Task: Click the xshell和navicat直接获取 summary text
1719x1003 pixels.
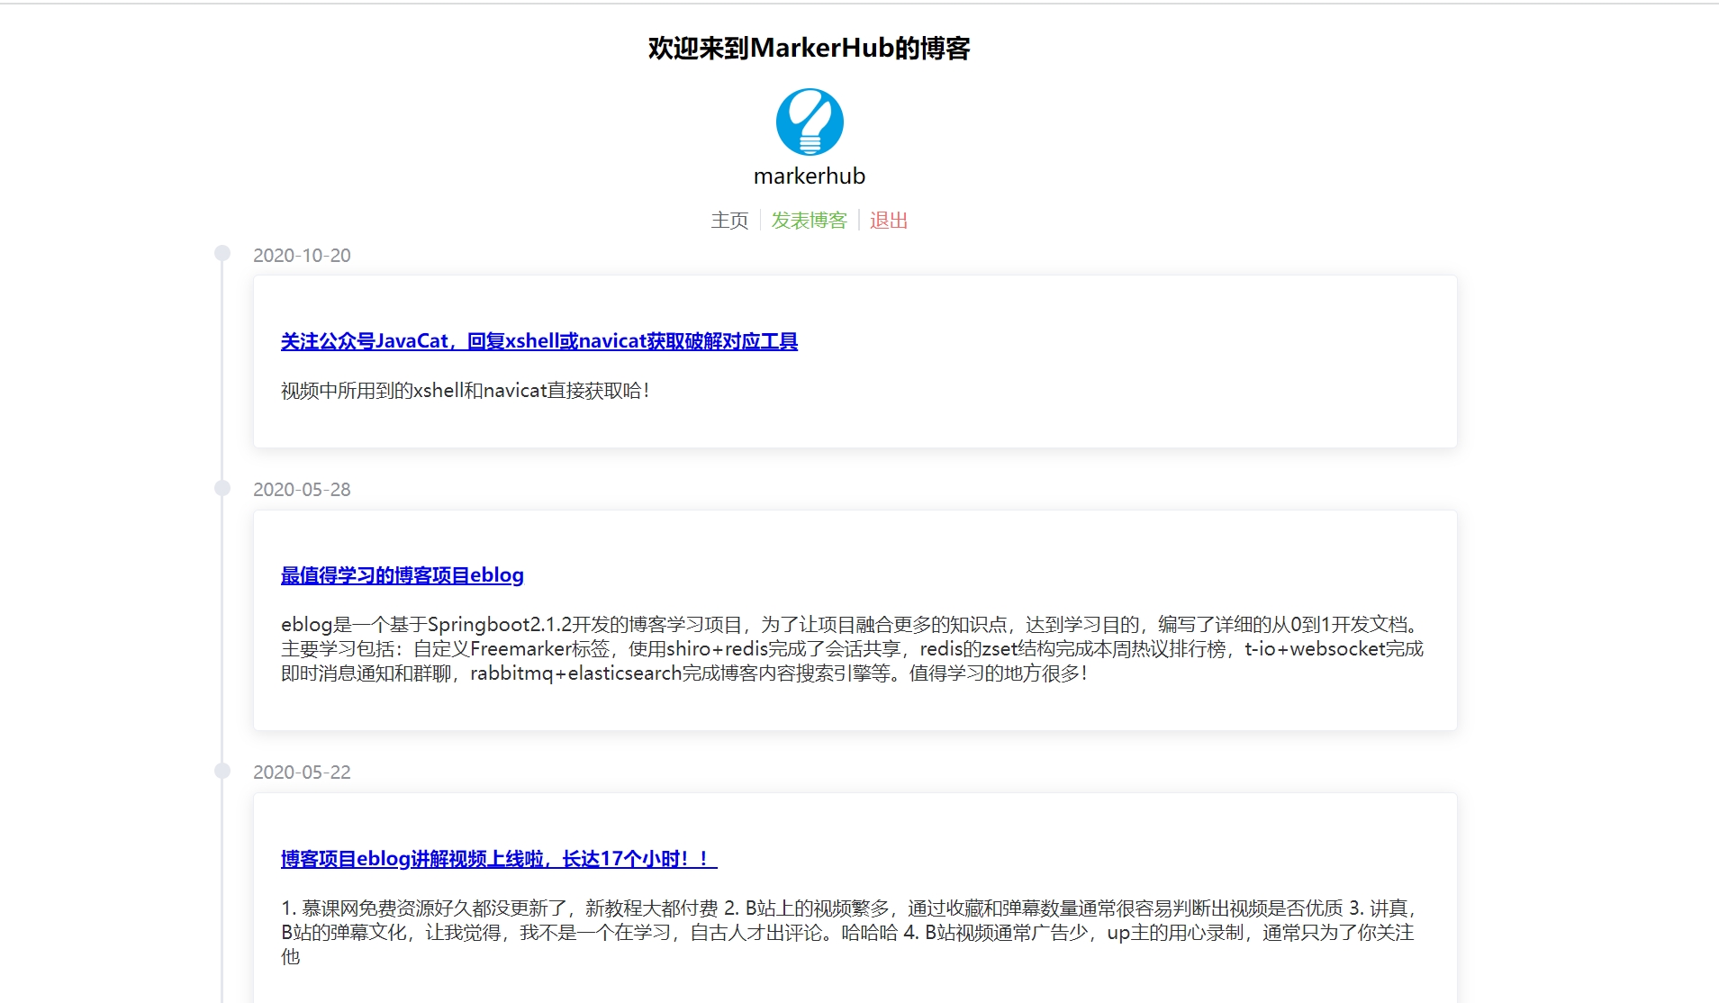Action: click(465, 391)
